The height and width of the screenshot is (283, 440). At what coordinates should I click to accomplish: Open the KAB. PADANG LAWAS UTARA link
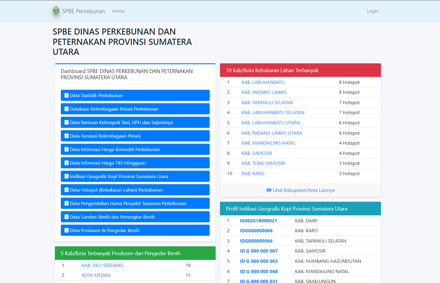tap(272, 133)
